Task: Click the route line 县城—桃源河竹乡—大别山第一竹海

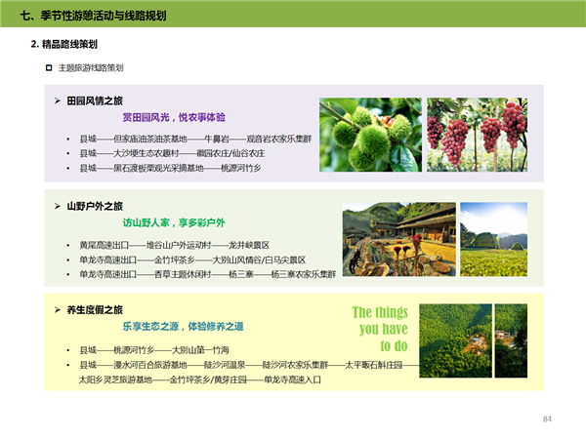Action: coord(160,349)
